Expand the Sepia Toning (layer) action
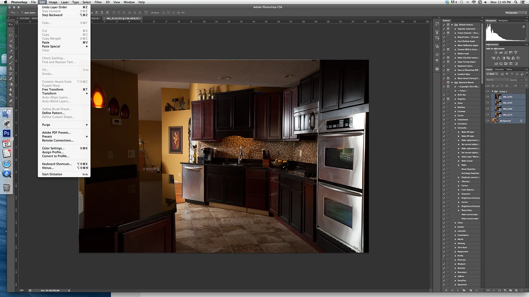 tap(456, 62)
